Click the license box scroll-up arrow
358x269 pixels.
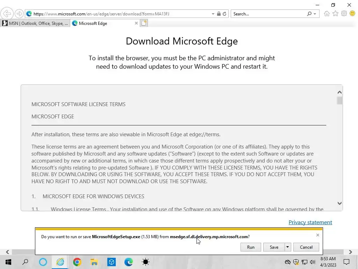[339, 92]
